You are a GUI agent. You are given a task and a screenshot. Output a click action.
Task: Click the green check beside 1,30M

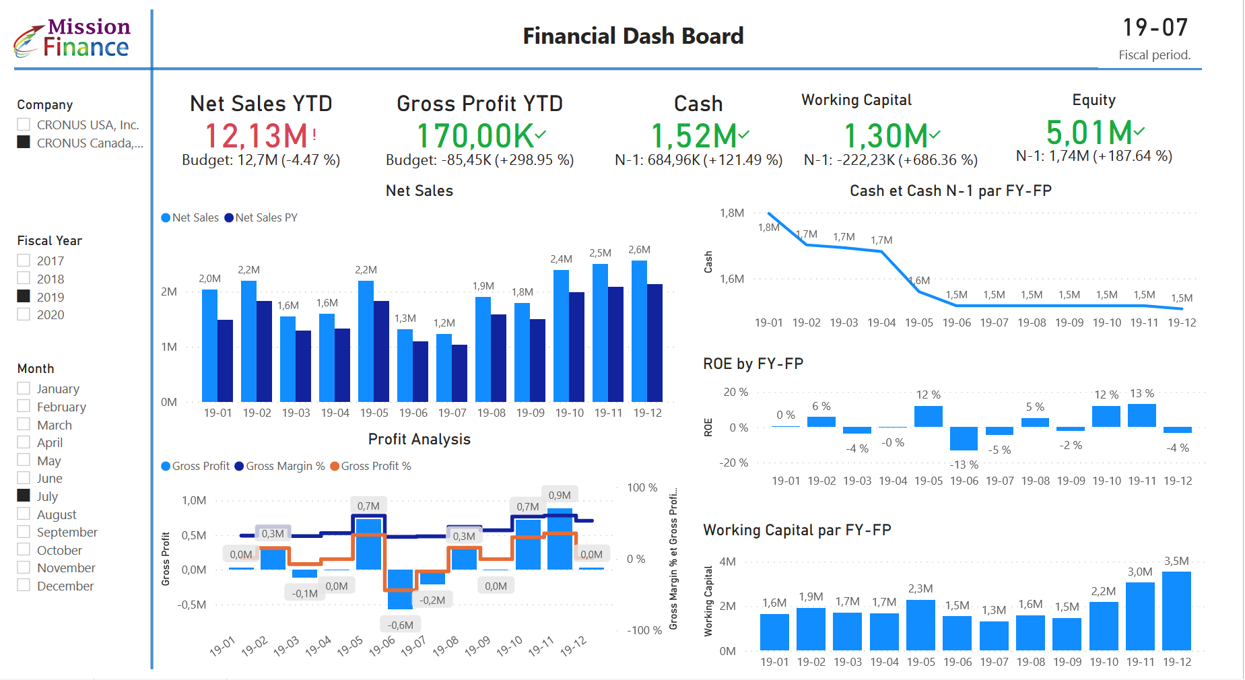point(935,135)
